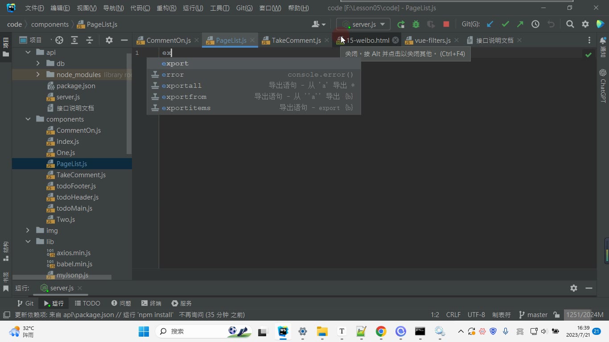Open IDE settings gear in toolbar
The width and height of the screenshot is (609, 342).
coord(585,24)
